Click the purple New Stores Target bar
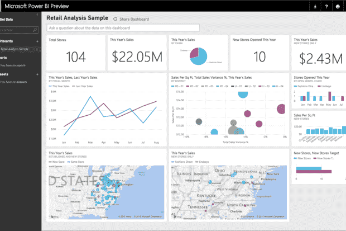The width and height of the screenshot is (346, 231). (x=314, y=172)
